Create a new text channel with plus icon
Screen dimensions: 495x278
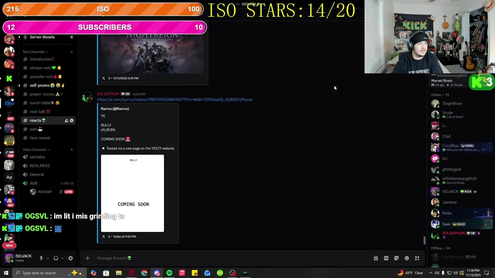point(72,52)
